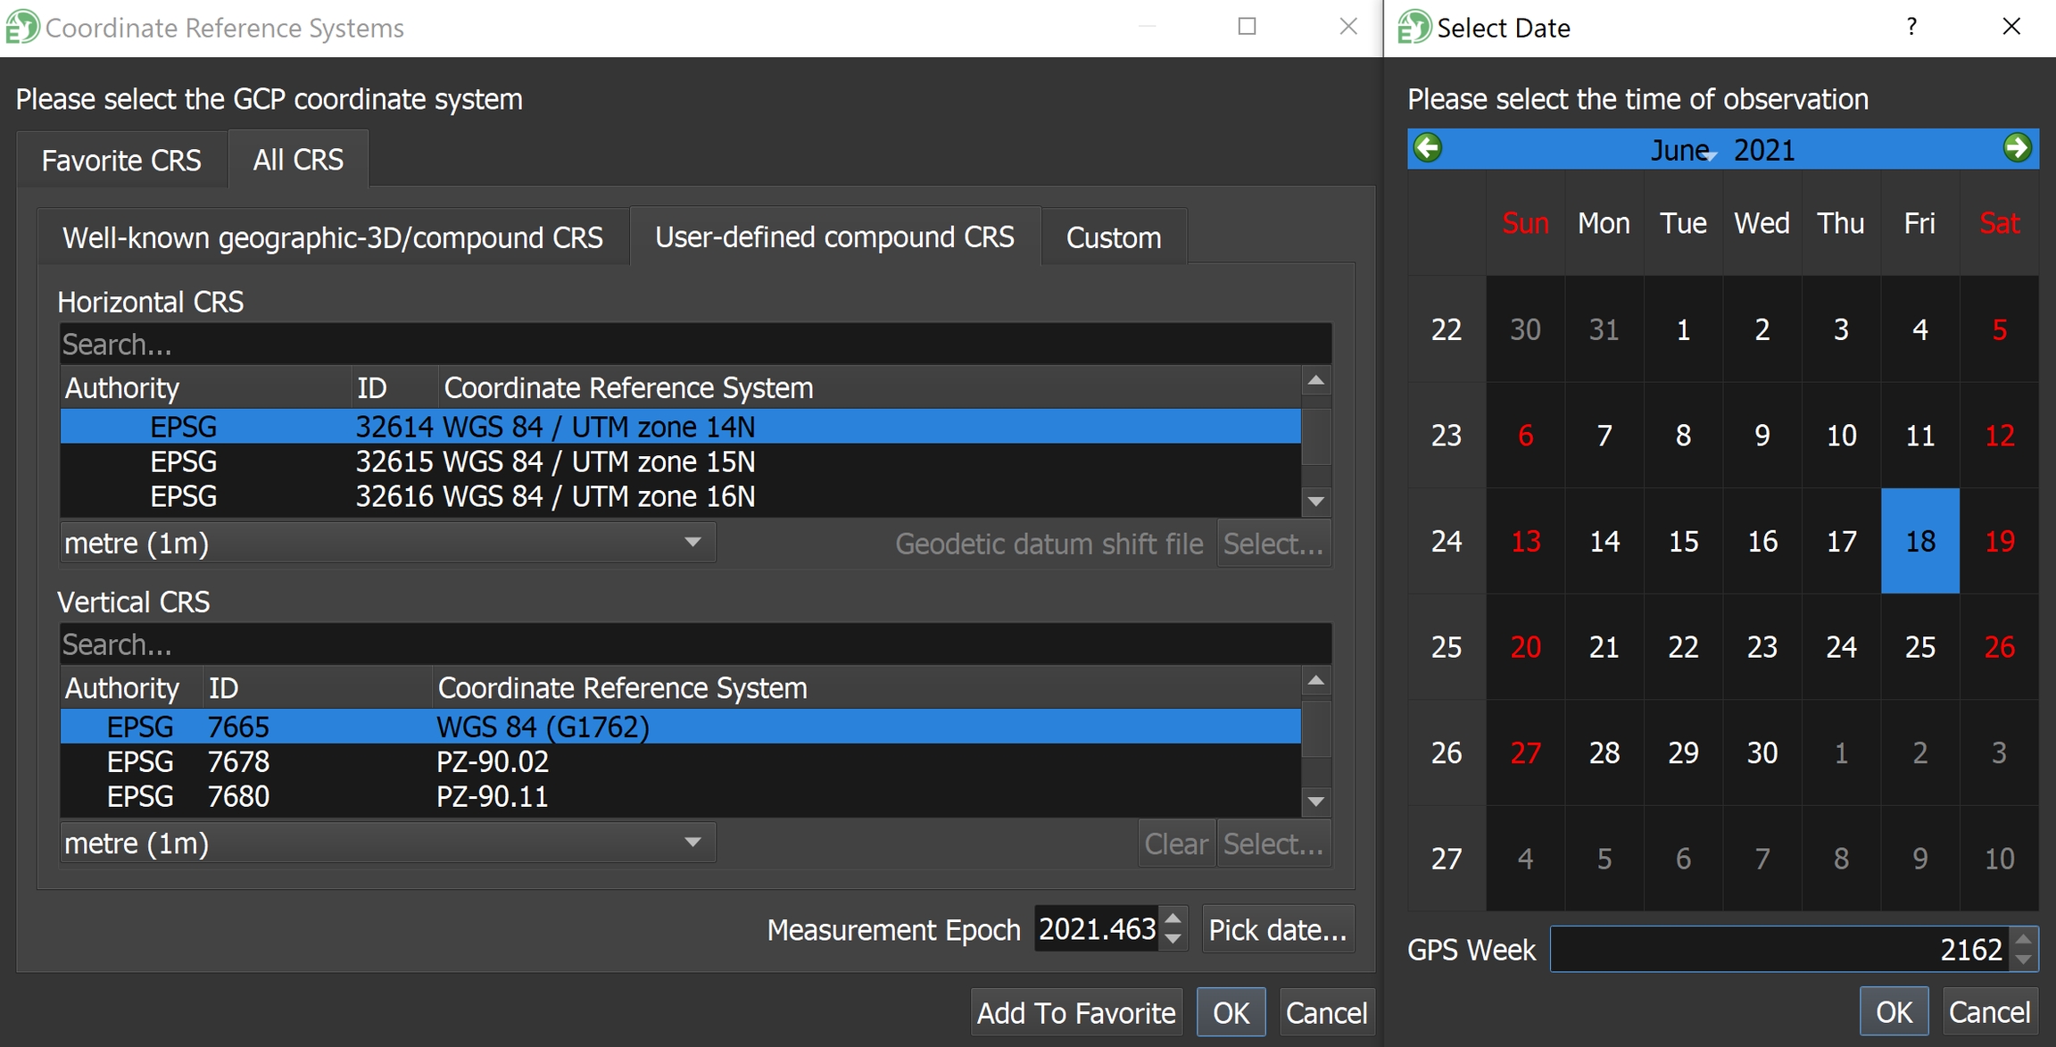Select July 10 in calendar
The height and width of the screenshot is (1047, 2056).
[1999, 859]
